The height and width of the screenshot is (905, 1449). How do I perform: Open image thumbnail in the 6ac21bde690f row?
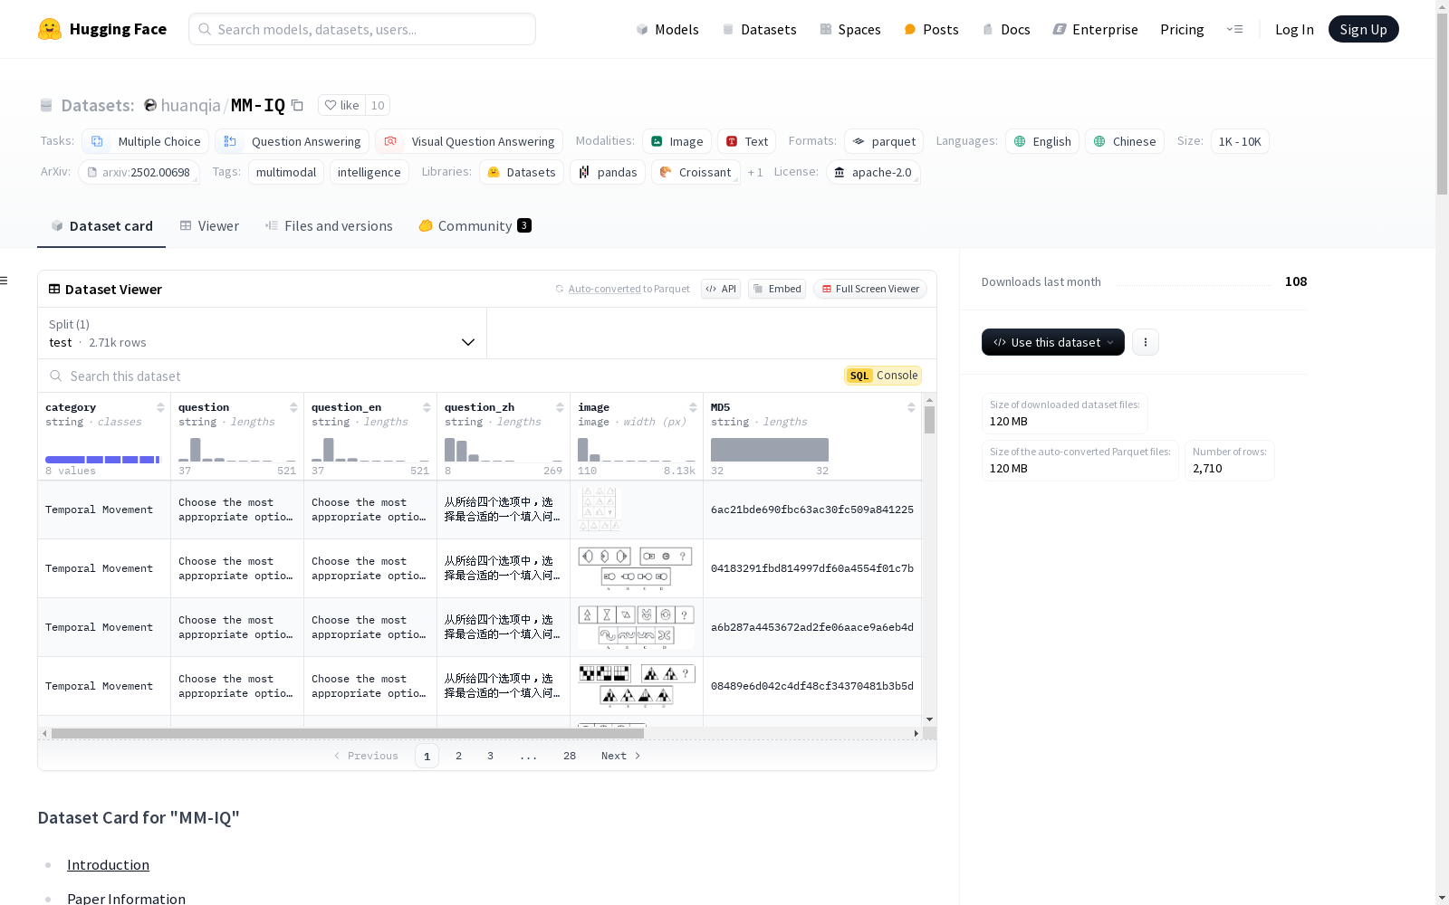(x=600, y=510)
